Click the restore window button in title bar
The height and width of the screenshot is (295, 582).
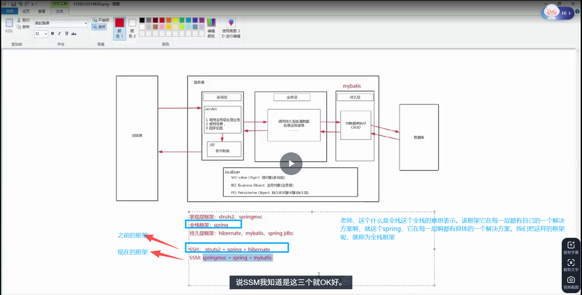[559, 4]
